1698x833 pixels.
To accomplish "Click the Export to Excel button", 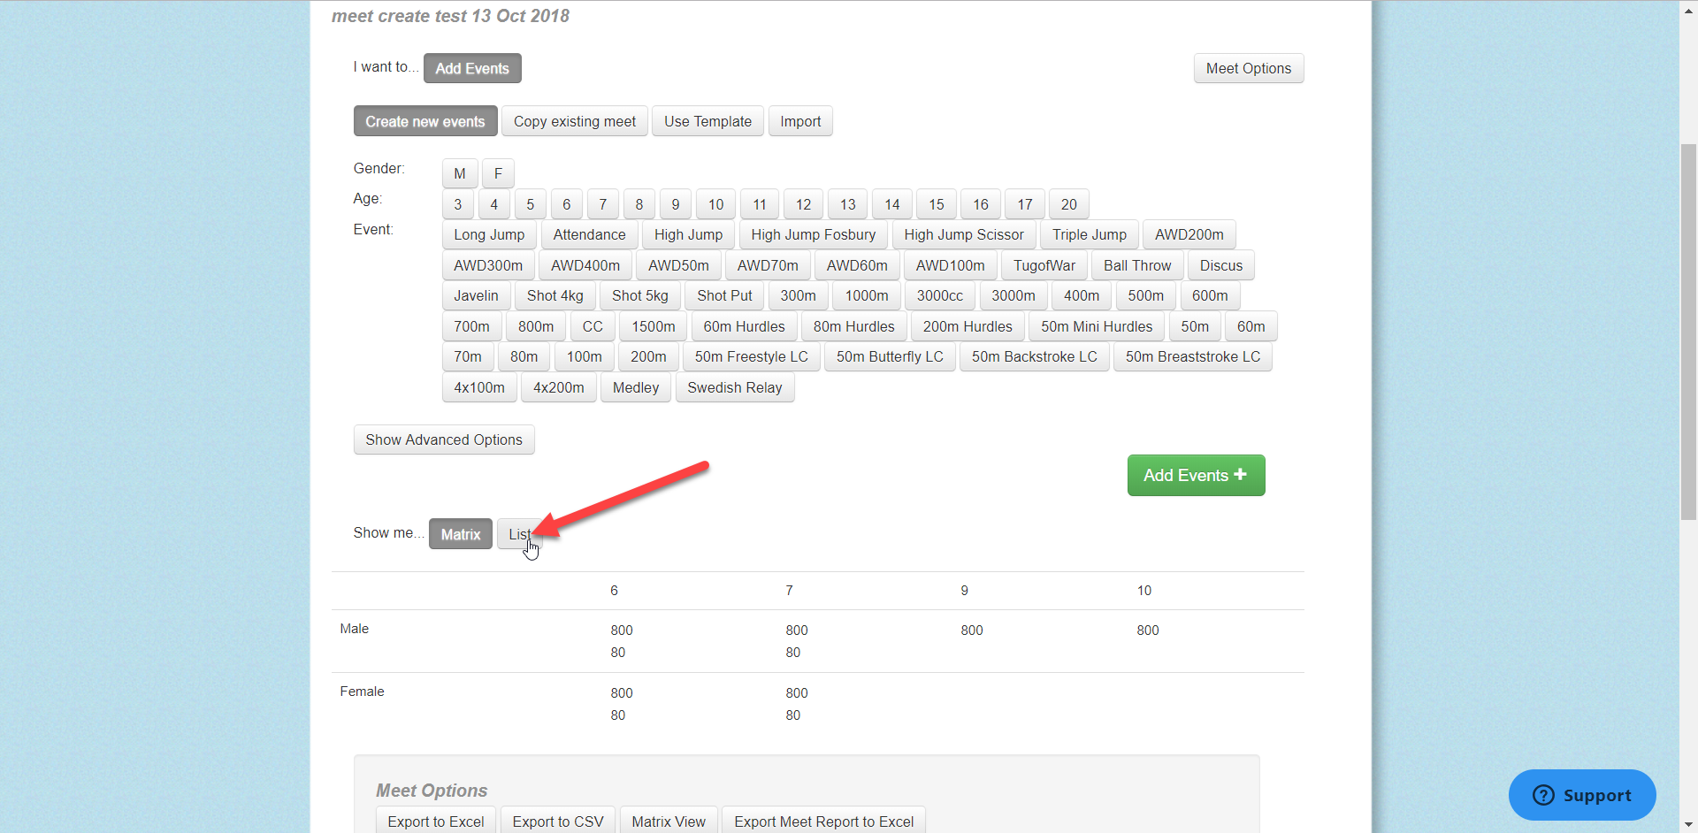I will click(435, 821).
